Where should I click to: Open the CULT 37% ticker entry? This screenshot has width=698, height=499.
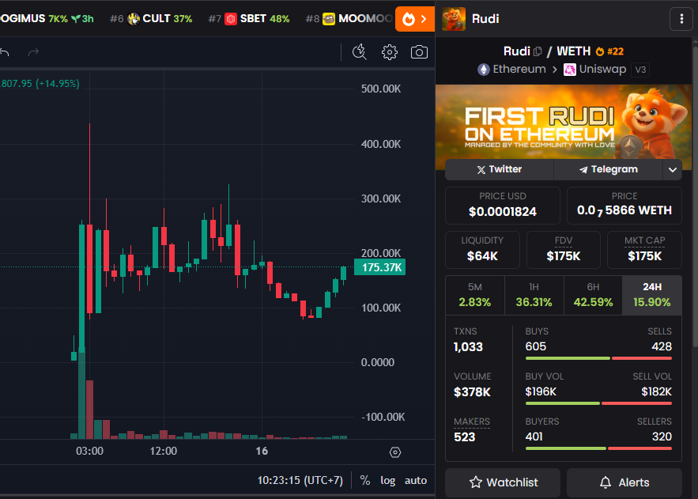(151, 19)
